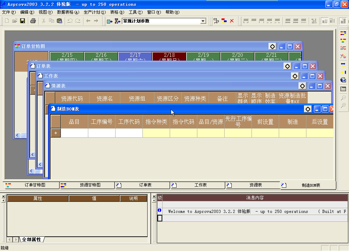Toggle diamond button in 制造BOM表 window title
Viewport: 349px width, 251px height.
308,109
